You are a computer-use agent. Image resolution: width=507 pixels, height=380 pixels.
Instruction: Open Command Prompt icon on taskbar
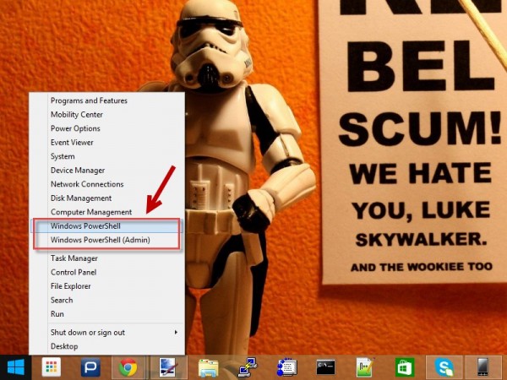tap(326, 367)
